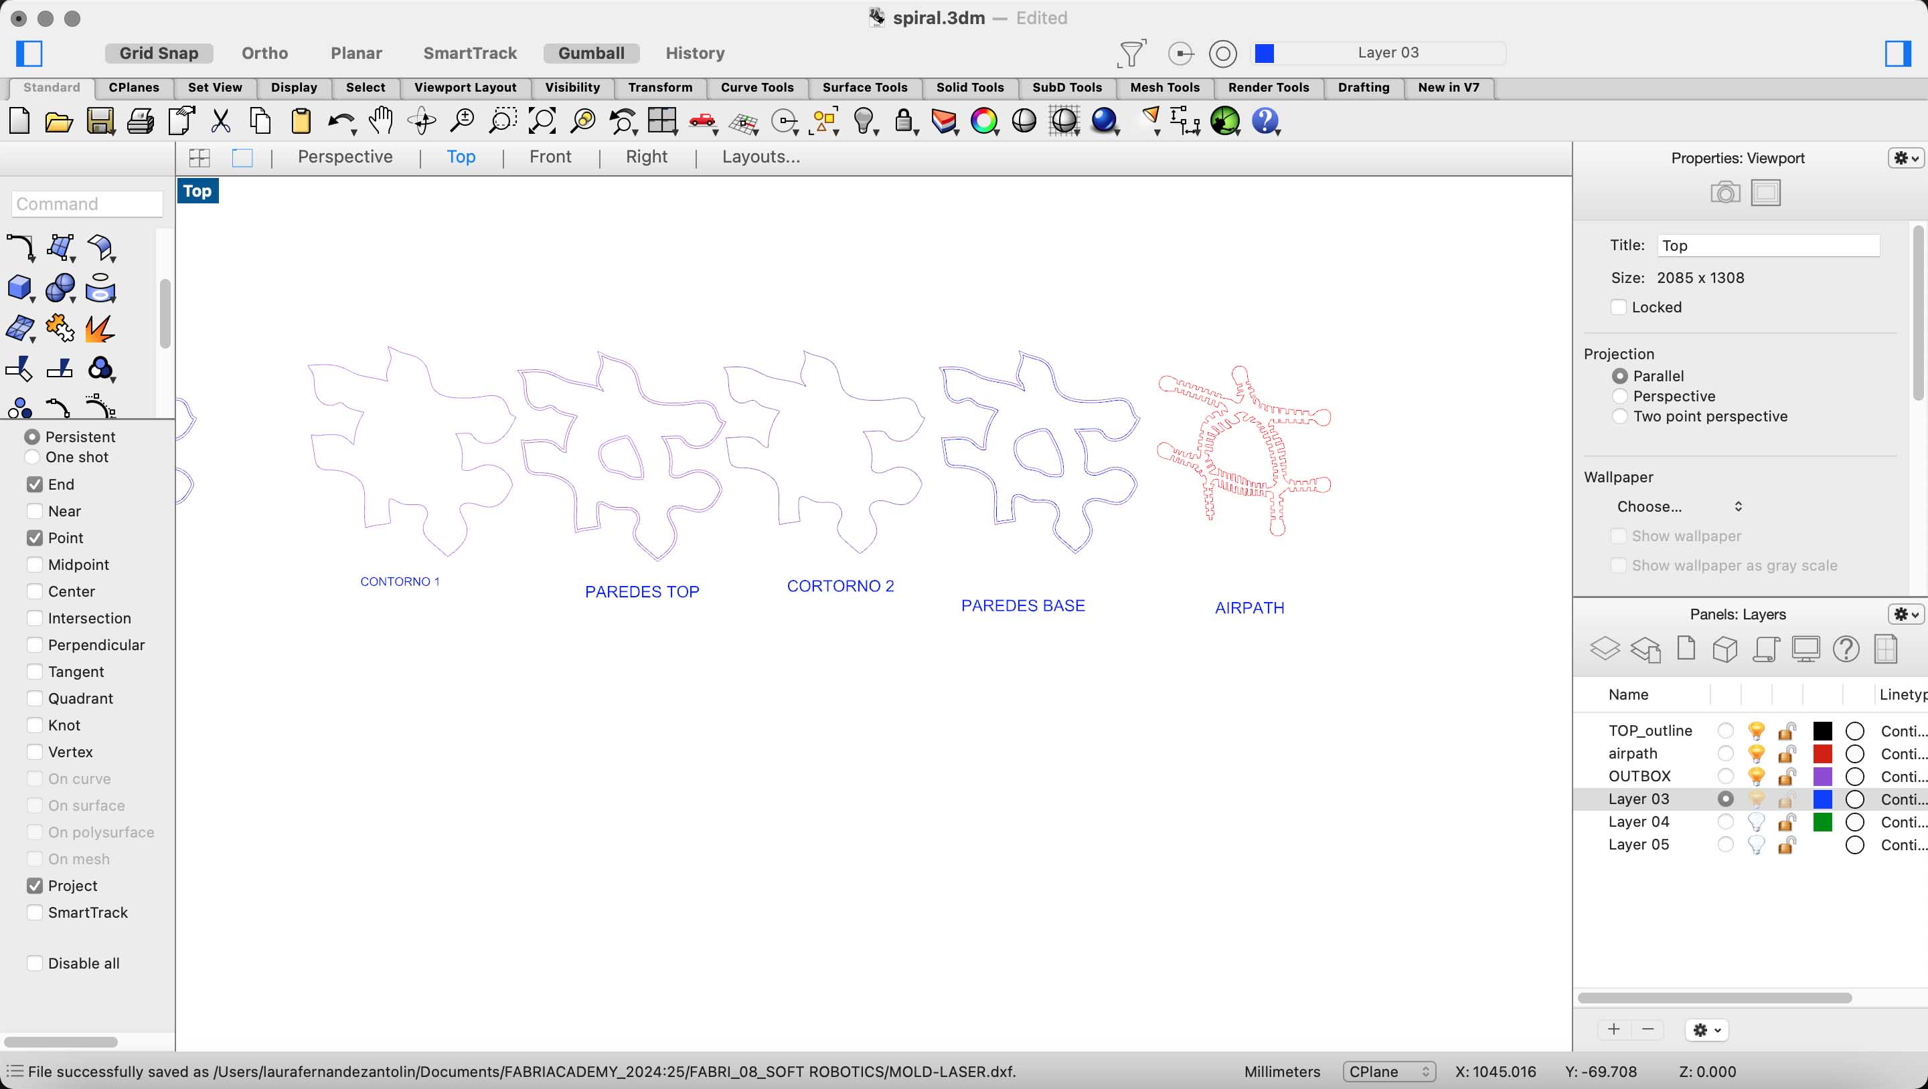Enable the Center object snap
The height and width of the screenshot is (1089, 1928).
(x=34, y=591)
